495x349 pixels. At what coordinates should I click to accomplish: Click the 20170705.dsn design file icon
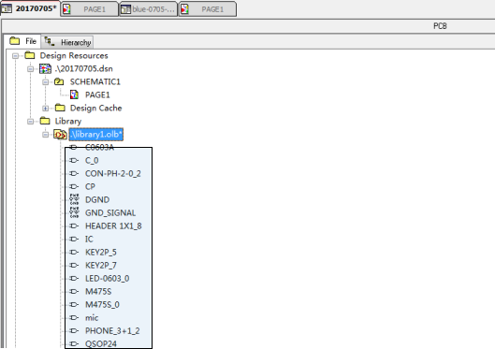(45, 69)
